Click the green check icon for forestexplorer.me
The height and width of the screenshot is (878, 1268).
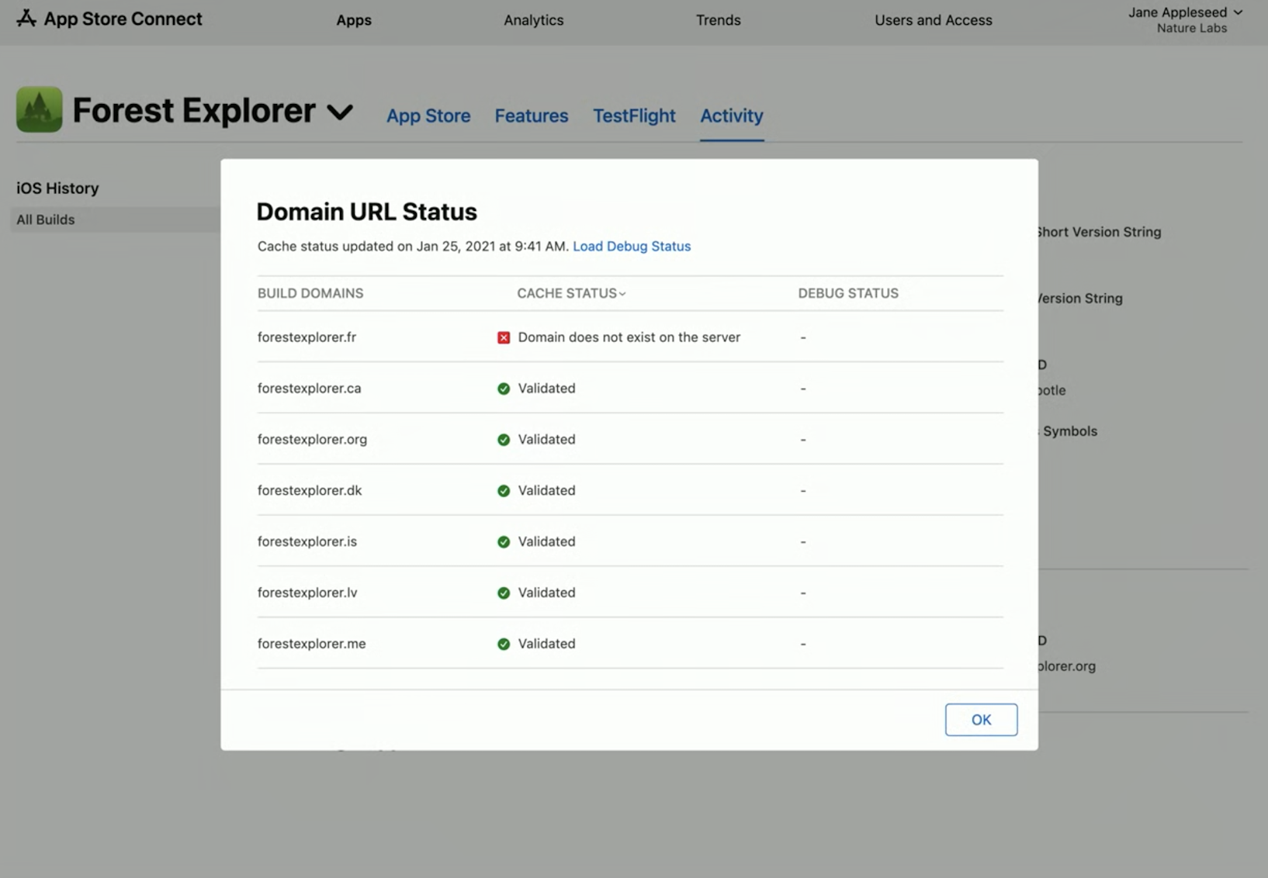[504, 645]
